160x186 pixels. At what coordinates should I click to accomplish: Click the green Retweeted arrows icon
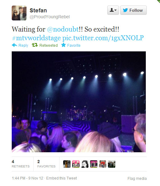tap(35, 45)
